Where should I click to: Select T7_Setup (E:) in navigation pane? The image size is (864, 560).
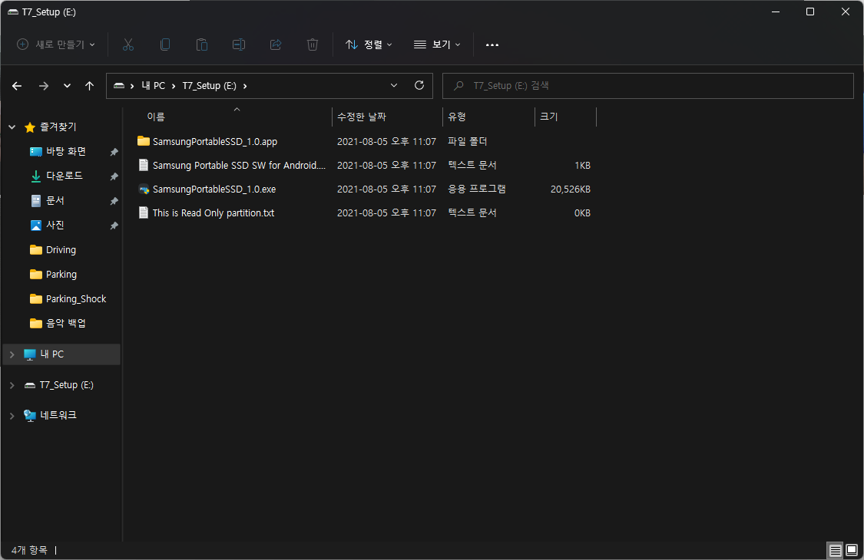(x=66, y=385)
